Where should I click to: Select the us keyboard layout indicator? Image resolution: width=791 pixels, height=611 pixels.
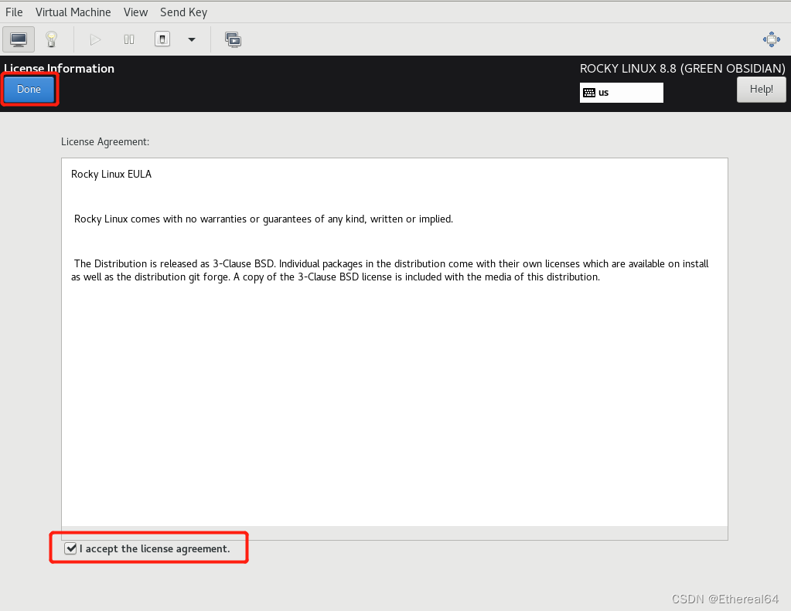coord(622,92)
